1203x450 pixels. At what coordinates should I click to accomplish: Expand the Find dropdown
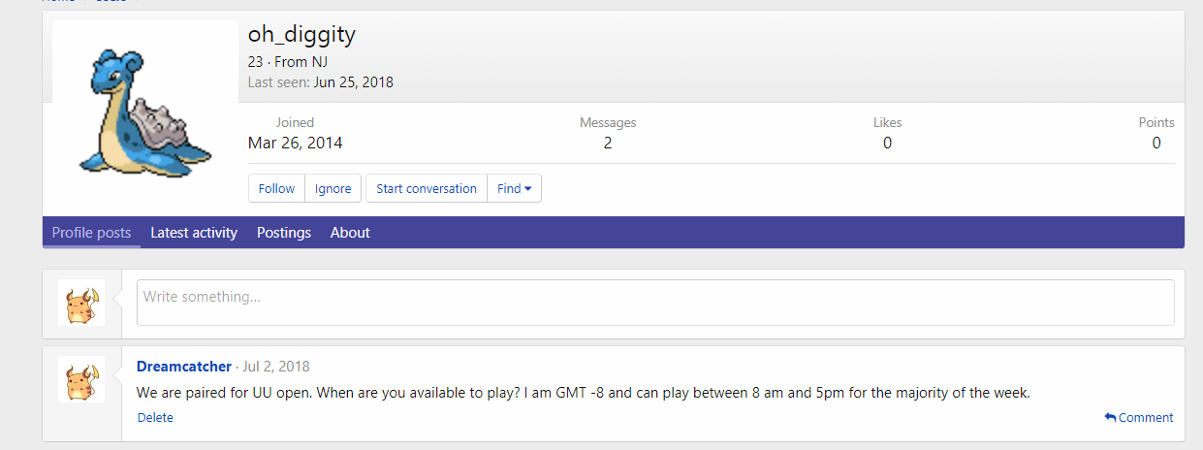[514, 188]
